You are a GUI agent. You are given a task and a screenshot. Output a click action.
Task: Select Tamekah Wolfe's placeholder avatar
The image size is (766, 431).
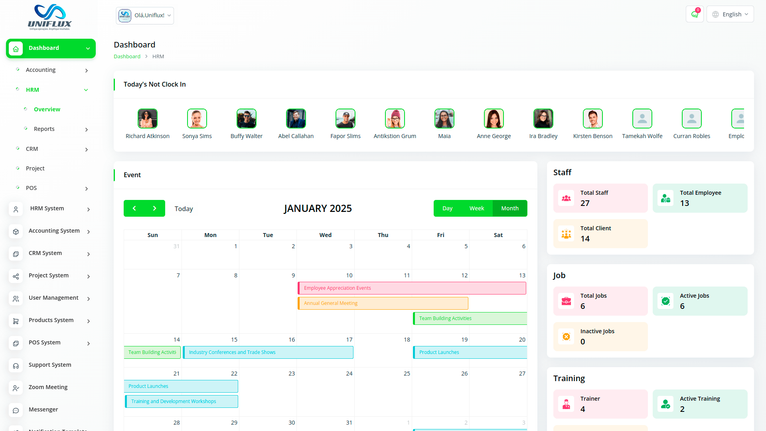pos(642,119)
